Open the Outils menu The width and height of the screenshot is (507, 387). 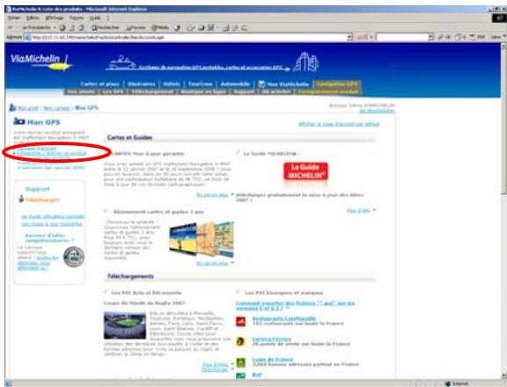pos(95,18)
